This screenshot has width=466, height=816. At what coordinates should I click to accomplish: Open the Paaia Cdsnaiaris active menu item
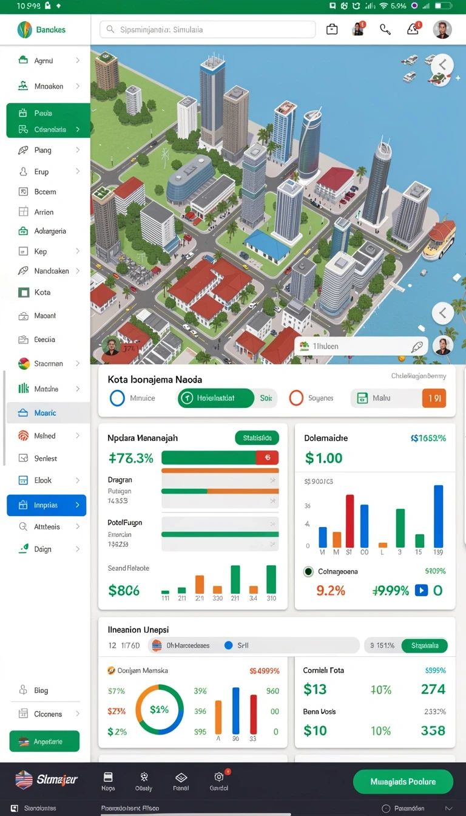click(48, 121)
